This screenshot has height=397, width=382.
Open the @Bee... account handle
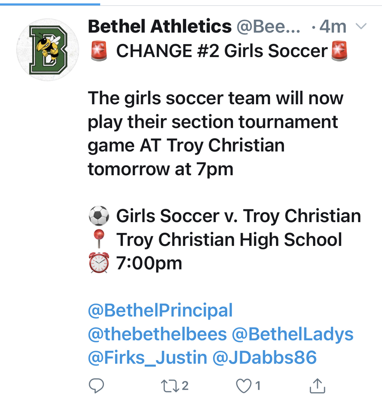268,26
